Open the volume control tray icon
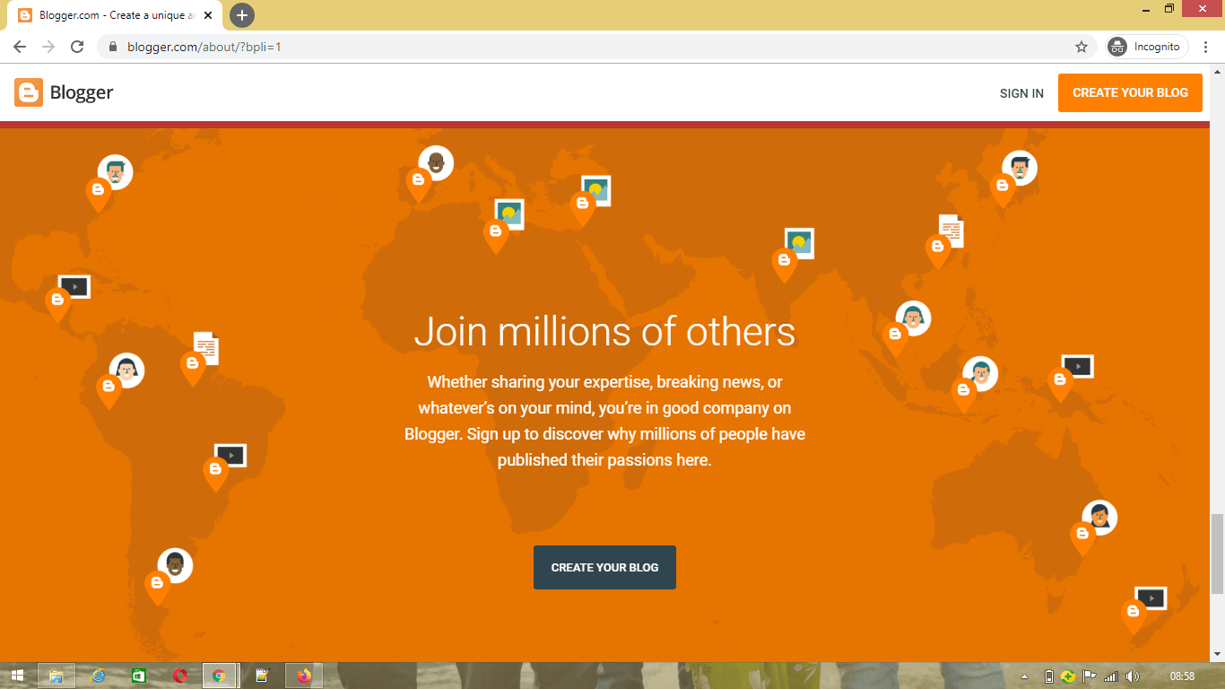 [1132, 676]
